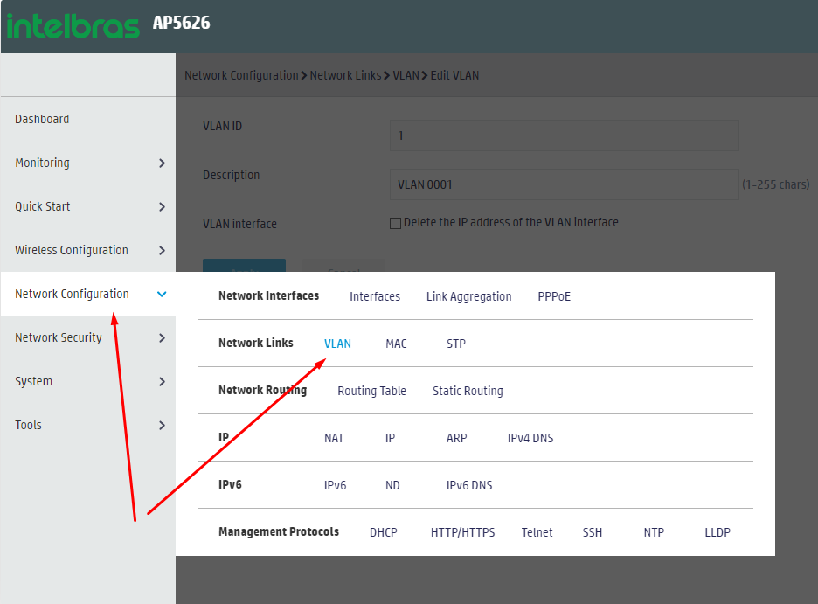Click the Description input field
This screenshot has height=604, width=818.
tap(564, 184)
